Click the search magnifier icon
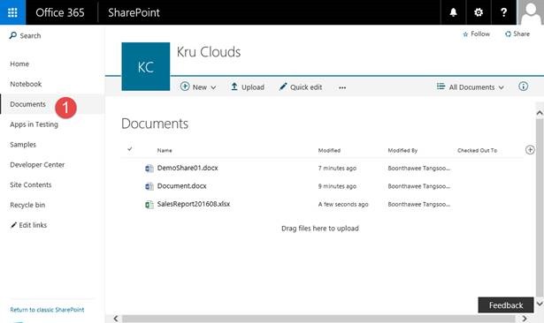This screenshot has width=544, height=323. [x=13, y=35]
